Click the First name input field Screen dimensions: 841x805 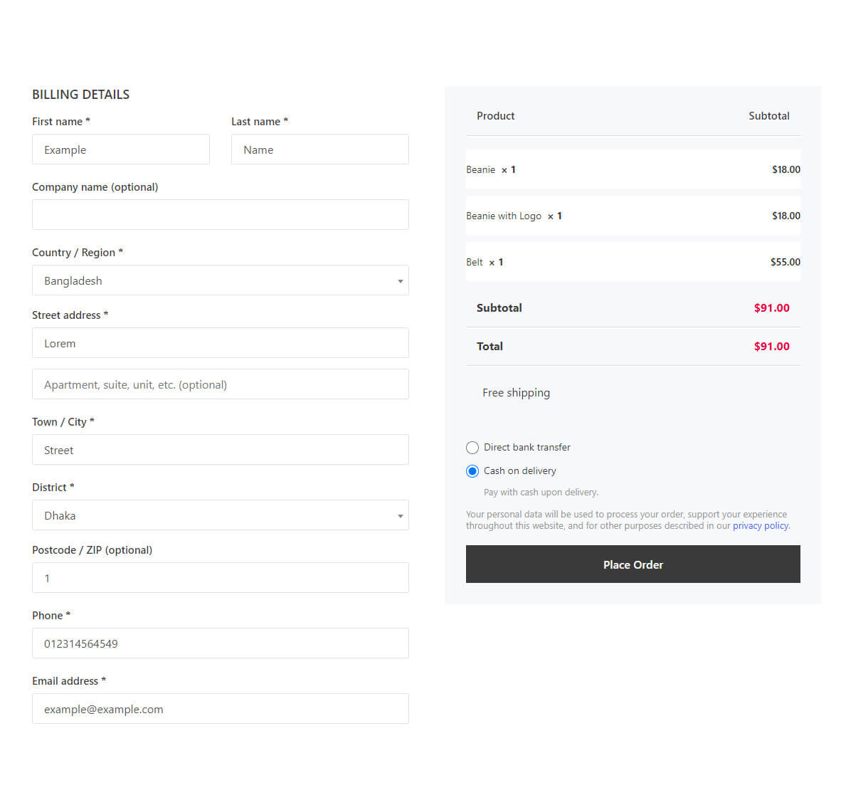click(121, 149)
